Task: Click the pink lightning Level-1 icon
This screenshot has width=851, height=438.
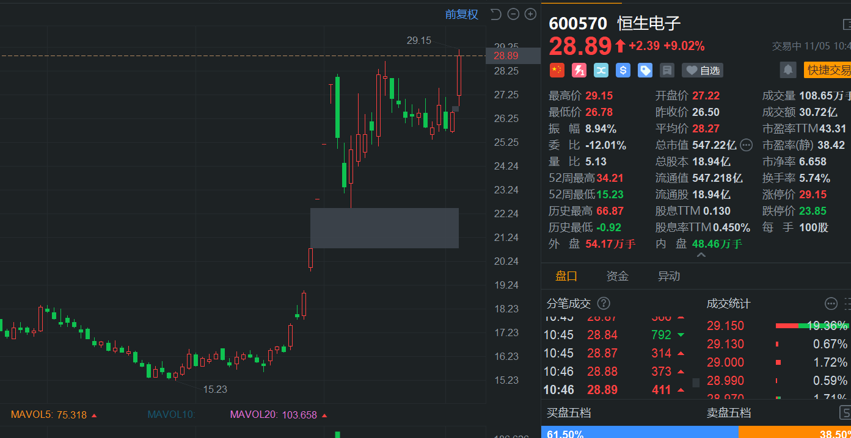Action: [579, 70]
